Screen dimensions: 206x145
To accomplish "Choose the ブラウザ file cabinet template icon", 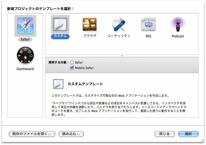I will [90, 25].
